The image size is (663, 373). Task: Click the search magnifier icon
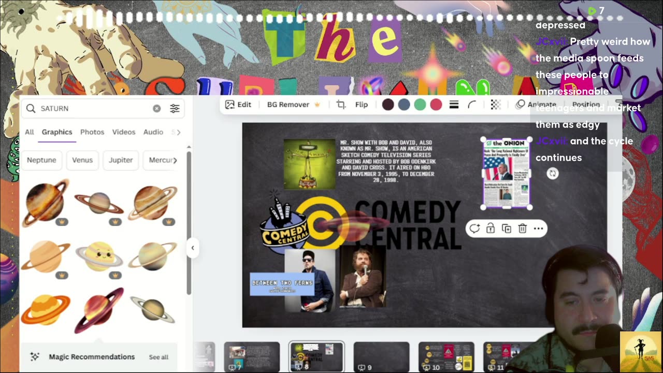(x=31, y=108)
